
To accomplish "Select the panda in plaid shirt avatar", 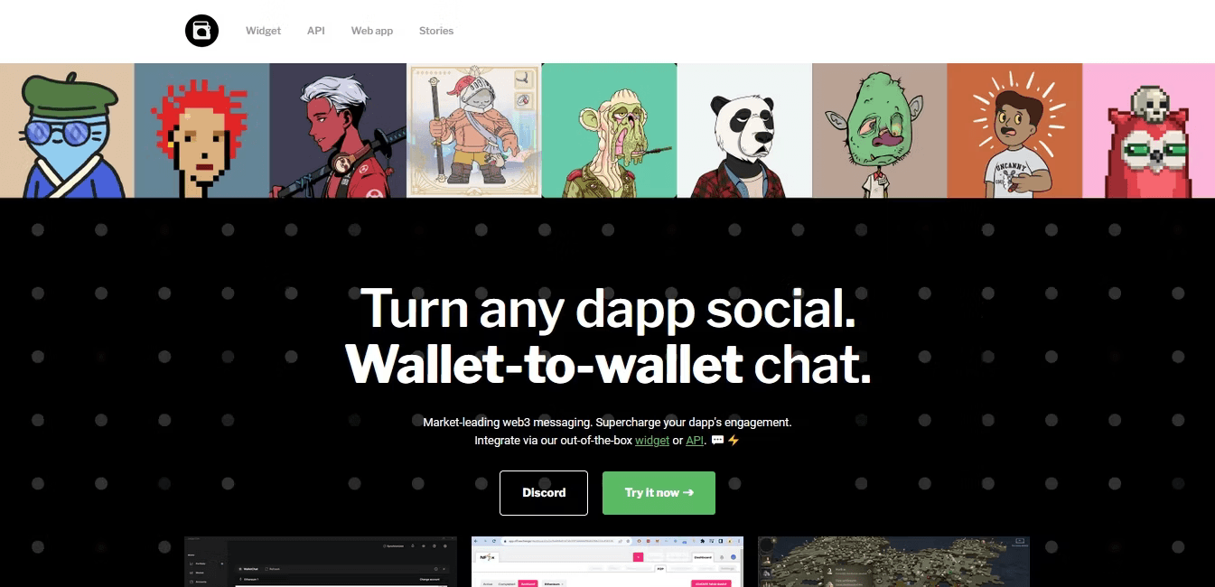I will [744, 130].
